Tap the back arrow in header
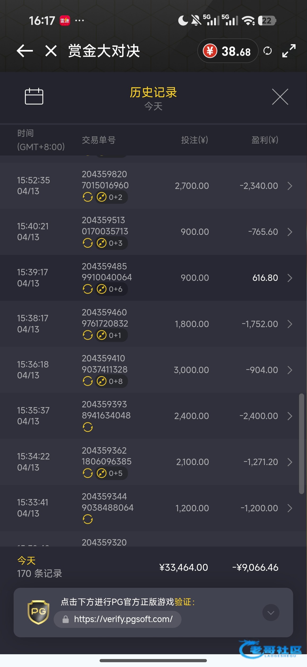Screen dimensions: 307x667 (x=25, y=51)
